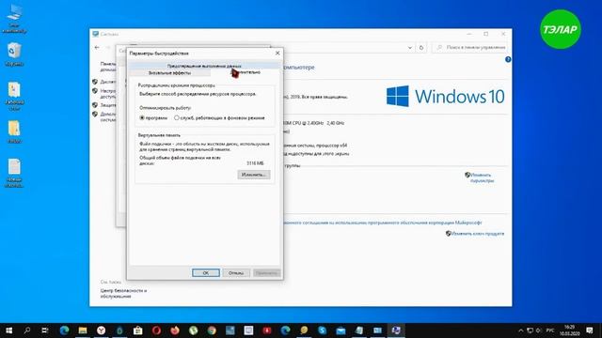Viewport: 602px width, 338px height.
Task: Open Microsoft Store from the taskbar
Action: tap(138, 330)
